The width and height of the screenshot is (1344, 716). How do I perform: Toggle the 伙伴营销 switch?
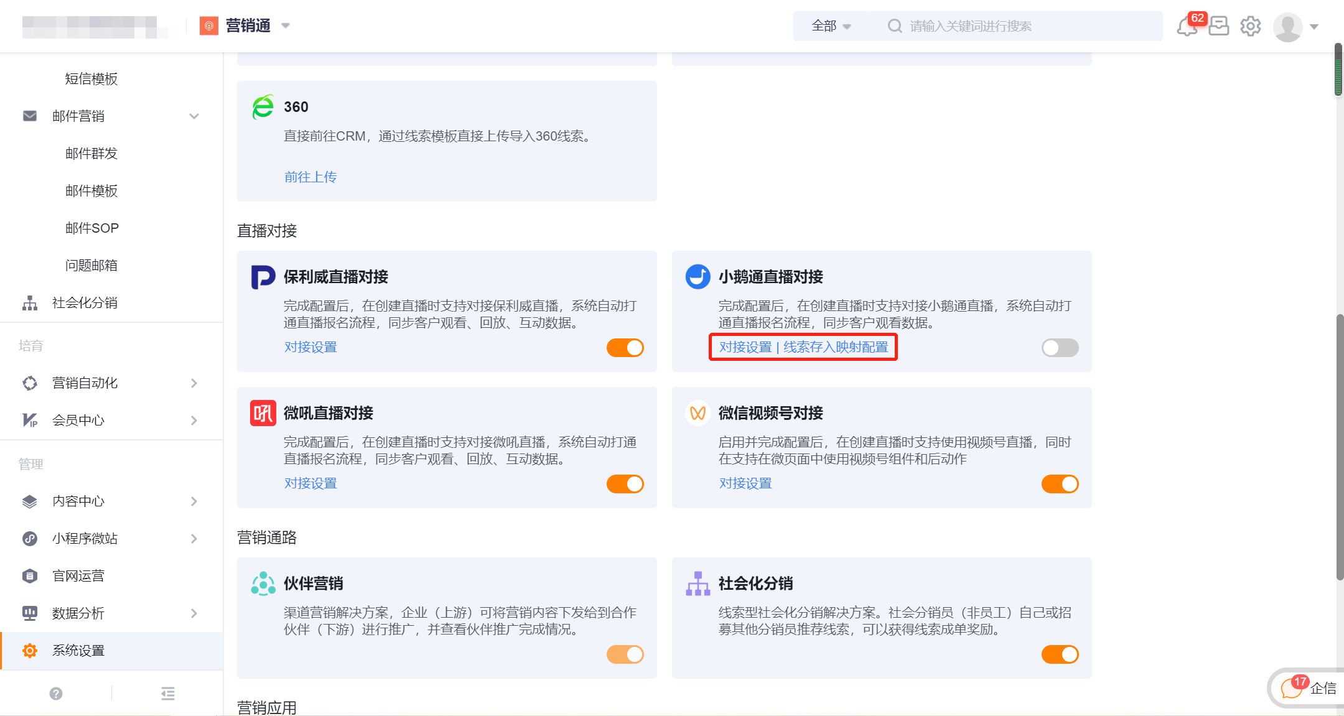pos(625,654)
